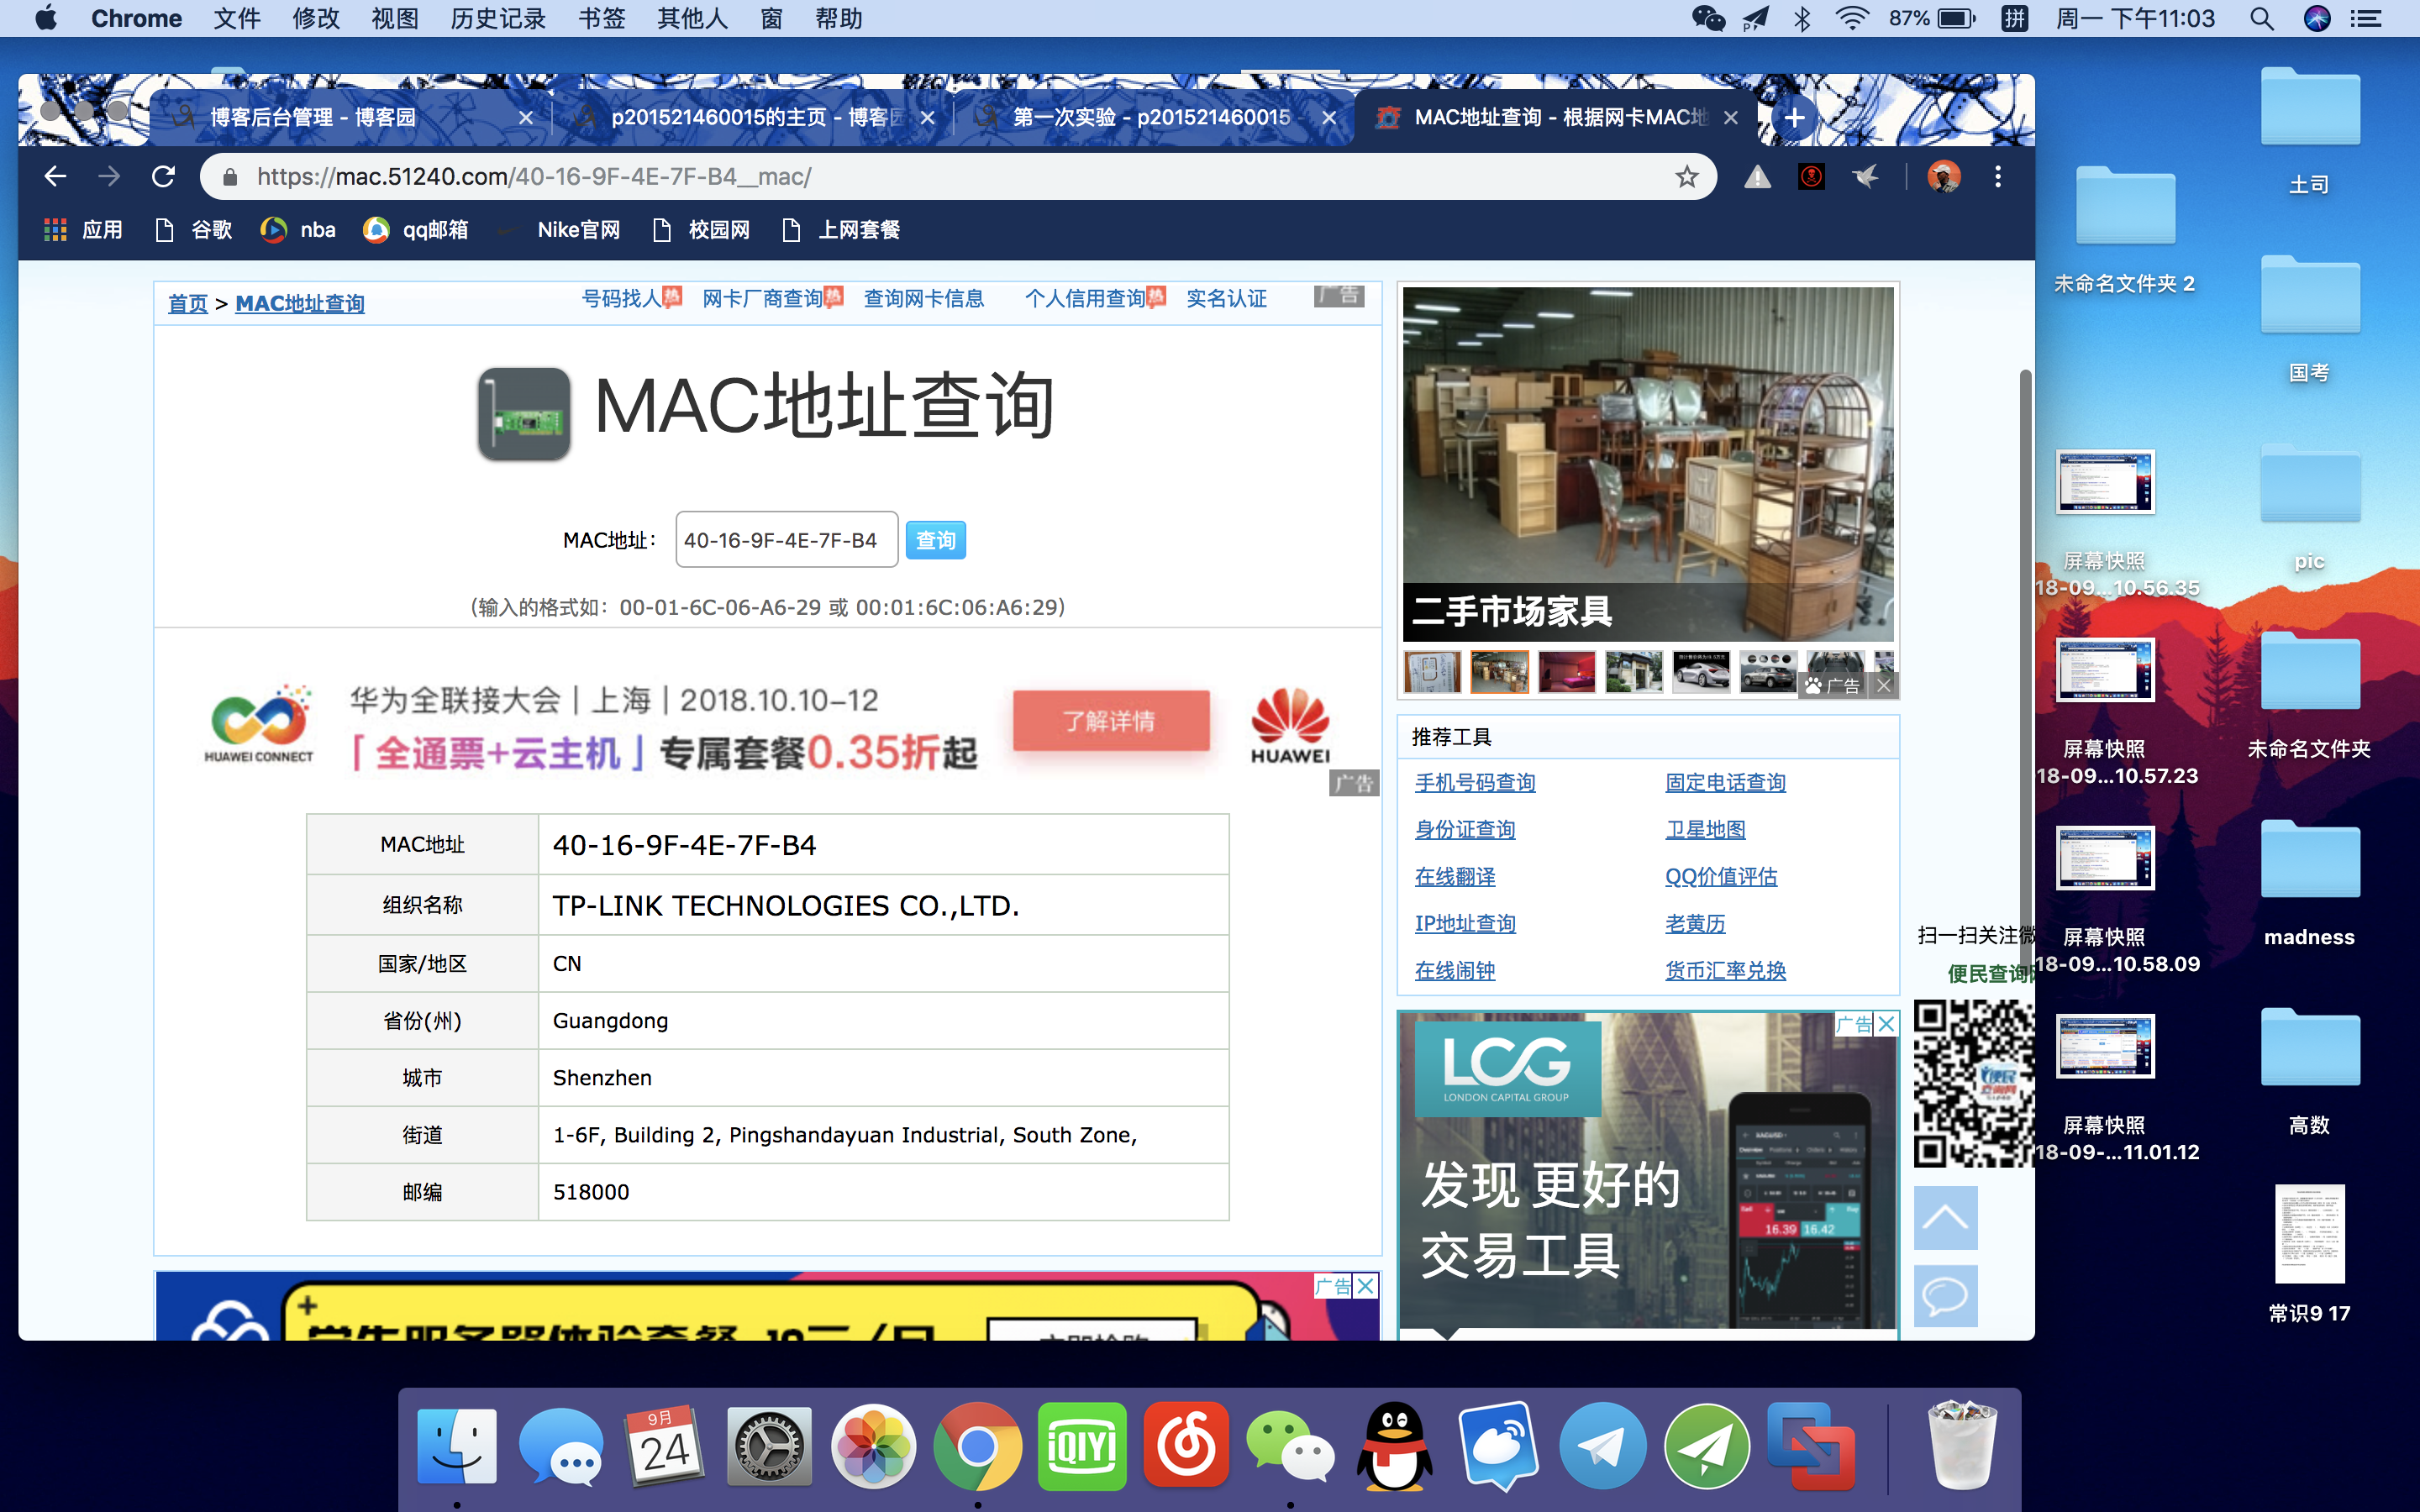Open Finder from the Dock
The image size is (2420, 1512).
click(457, 1446)
